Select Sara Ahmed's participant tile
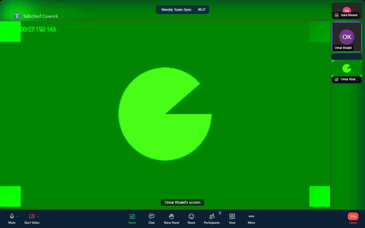 pos(347,11)
